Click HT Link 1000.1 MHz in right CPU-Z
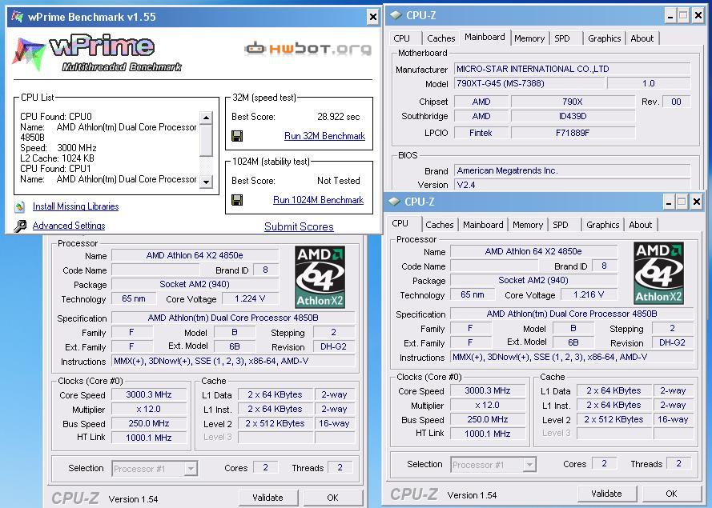712x508 pixels. [x=487, y=434]
